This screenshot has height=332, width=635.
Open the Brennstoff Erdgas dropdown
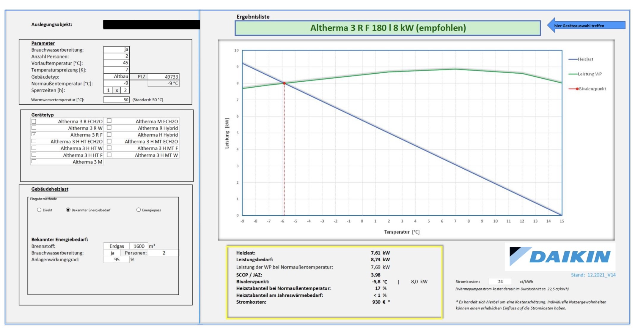(x=116, y=246)
